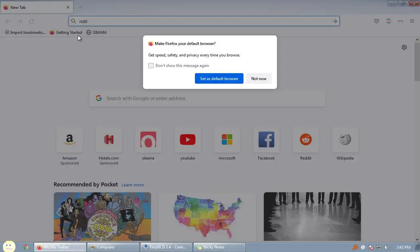420x252 pixels.
Task: Click the page vertical scrollbar thumb
Action: (417, 61)
